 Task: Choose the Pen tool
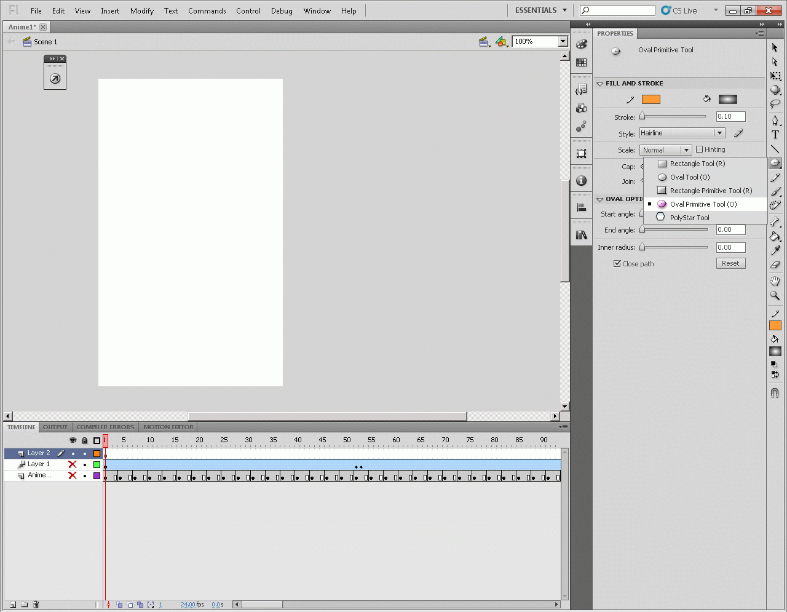click(775, 120)
